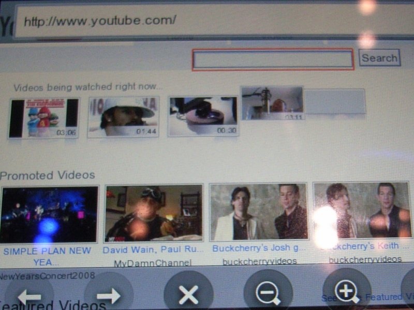Tap the browser forward arrow icon
The height and width of the screenshot is (310, 414).
109,296
